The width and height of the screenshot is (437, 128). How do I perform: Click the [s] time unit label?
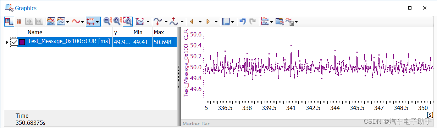(430, 115)
